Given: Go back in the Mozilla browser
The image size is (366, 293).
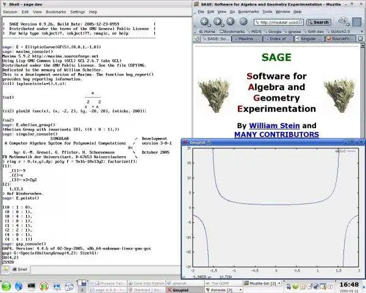Looking at the screenshot, I should coord(204,21).
